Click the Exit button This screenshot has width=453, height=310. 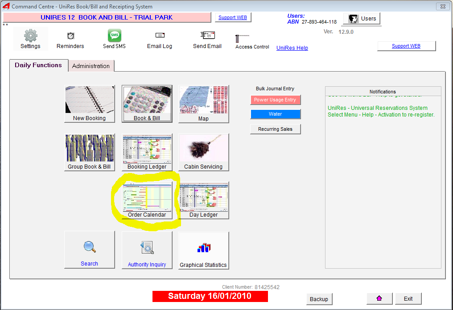408,299
